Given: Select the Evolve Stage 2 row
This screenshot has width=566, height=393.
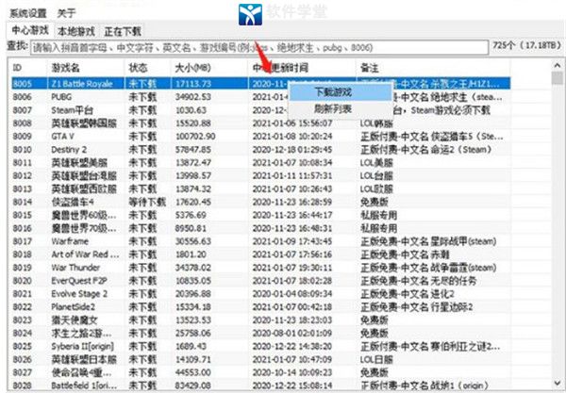Looking at the screenshot, I should pyautogui.click(x=260, y=294).
